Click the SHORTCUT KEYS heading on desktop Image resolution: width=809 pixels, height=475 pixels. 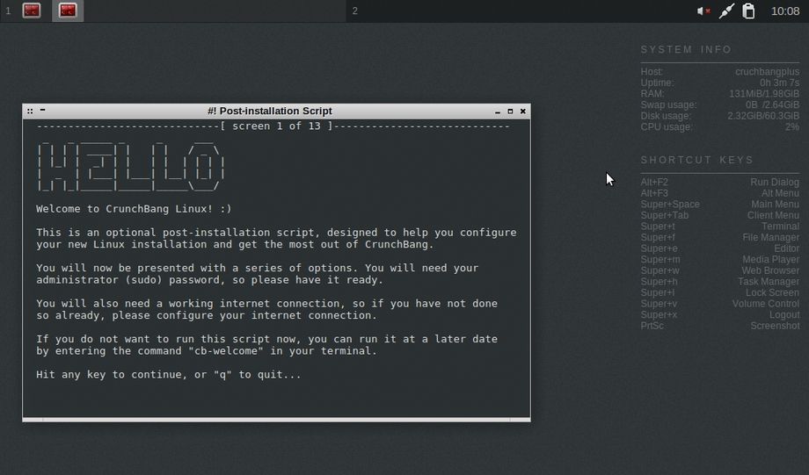tap(697, 160)
